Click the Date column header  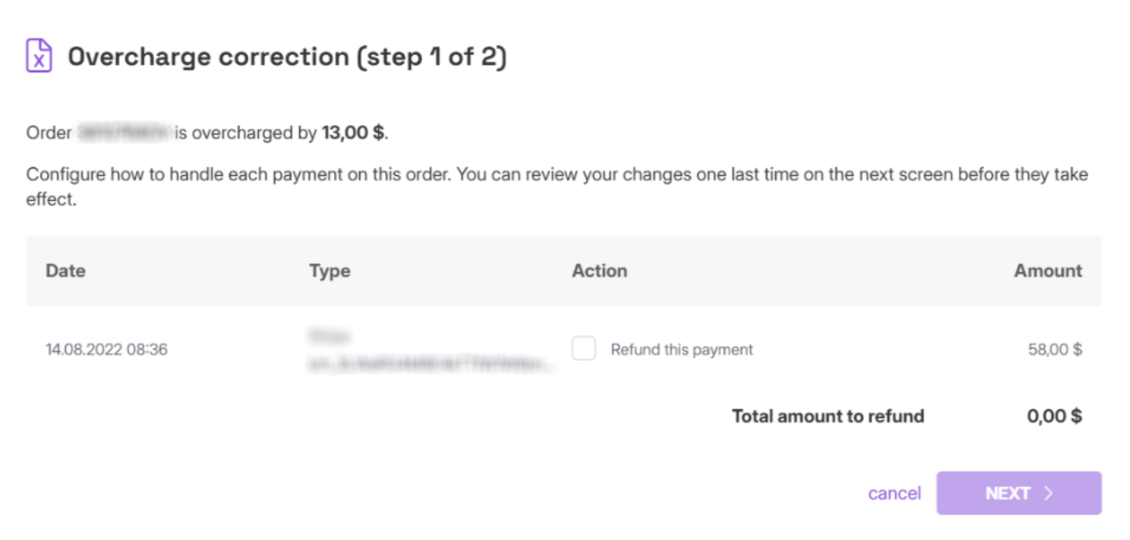65,270
